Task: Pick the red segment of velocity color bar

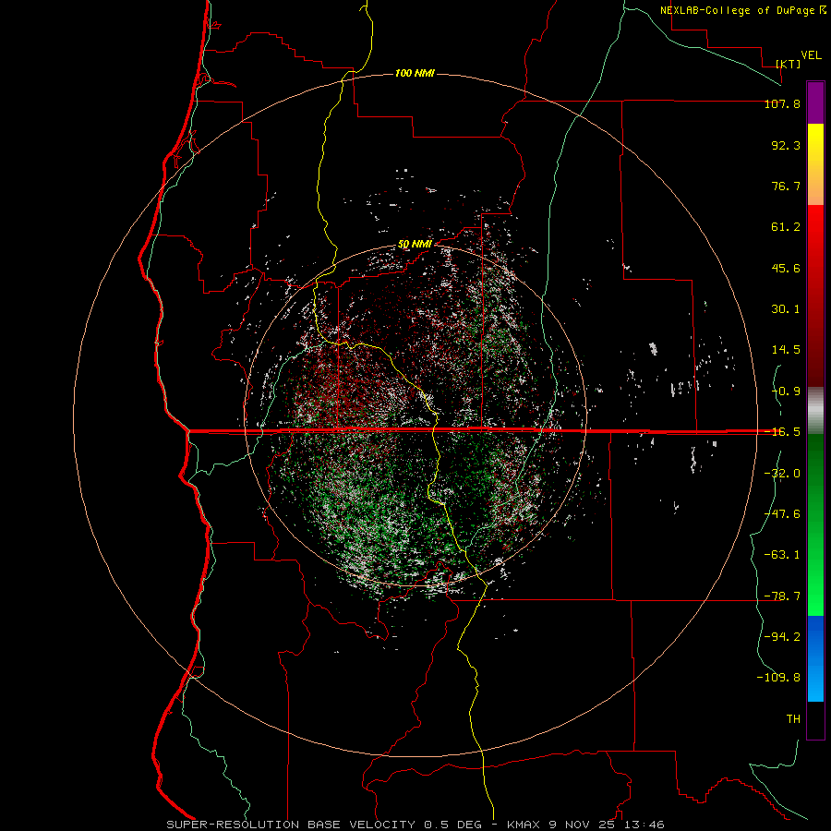Action: point(815,295)
